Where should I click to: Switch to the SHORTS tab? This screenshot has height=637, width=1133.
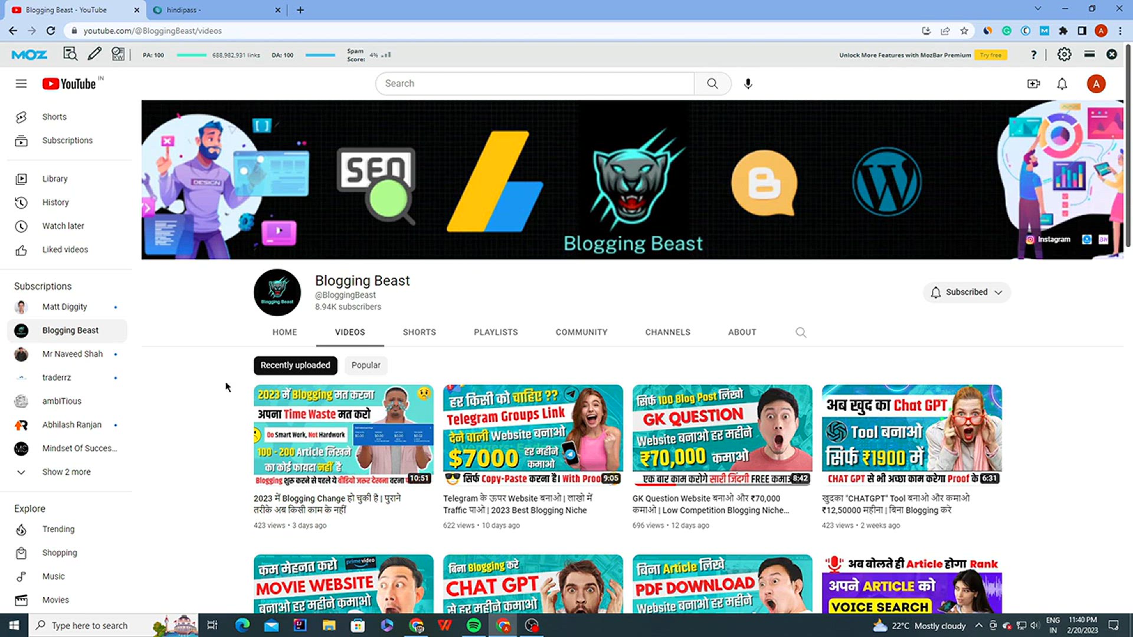pyautogui.click(x=419, y=332)
